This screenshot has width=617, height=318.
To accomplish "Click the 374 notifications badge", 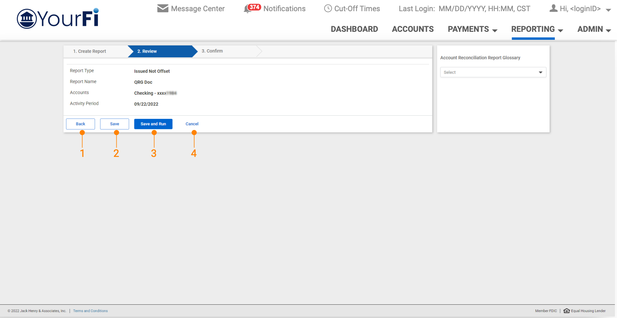I will click(x=255, y=7).
